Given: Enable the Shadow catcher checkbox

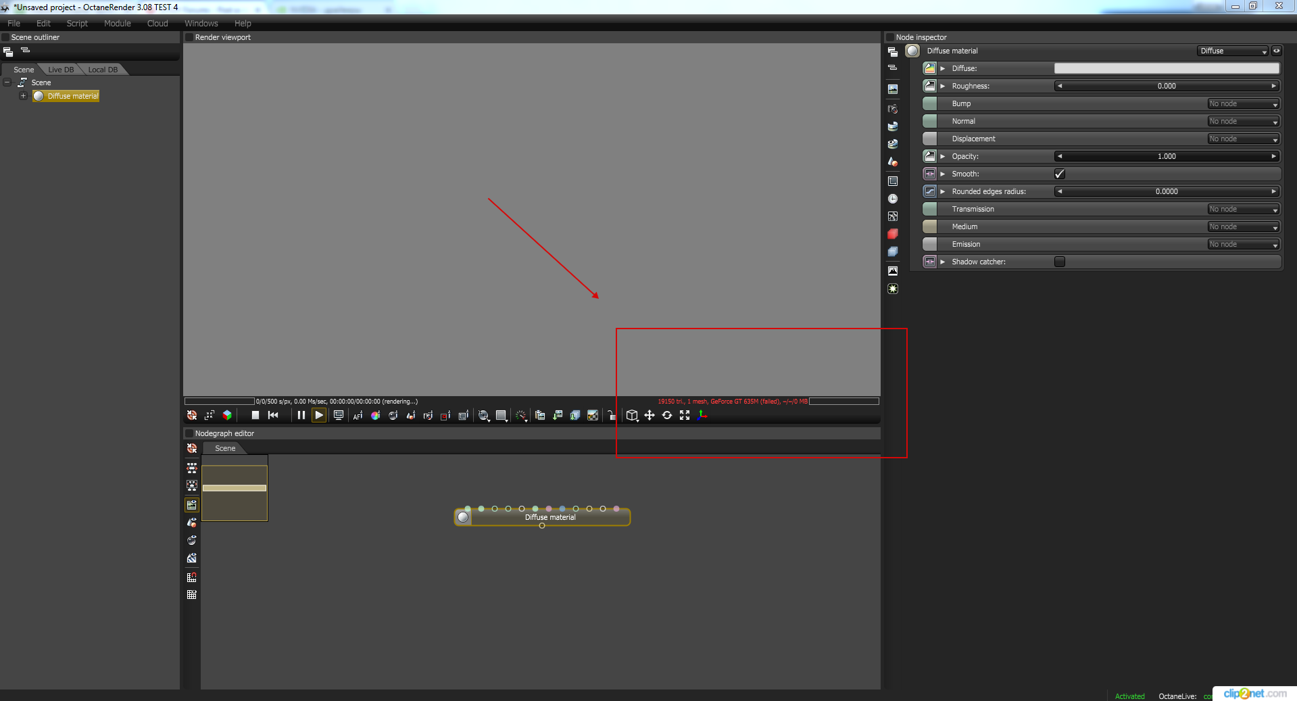Looking at the screenshot, I should 1060,262.
